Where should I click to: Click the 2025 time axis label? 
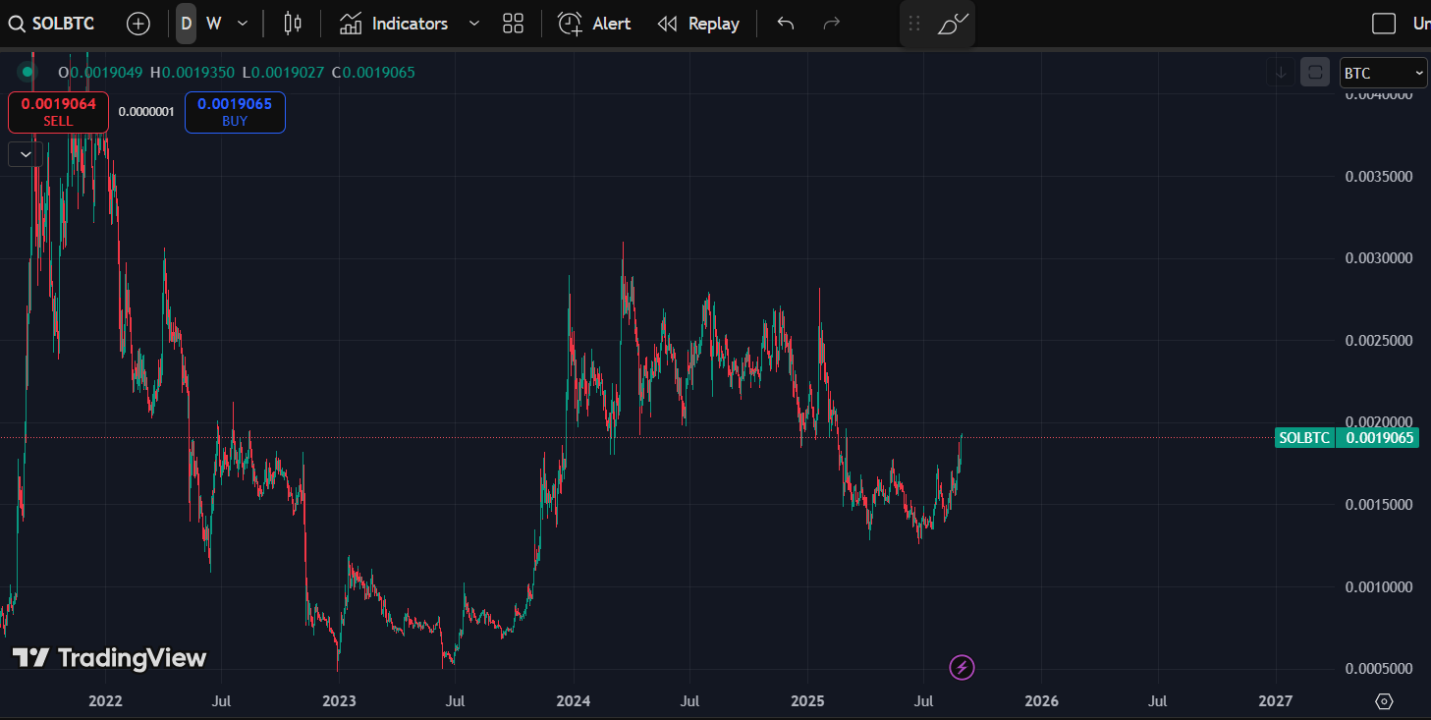[807, 701]
